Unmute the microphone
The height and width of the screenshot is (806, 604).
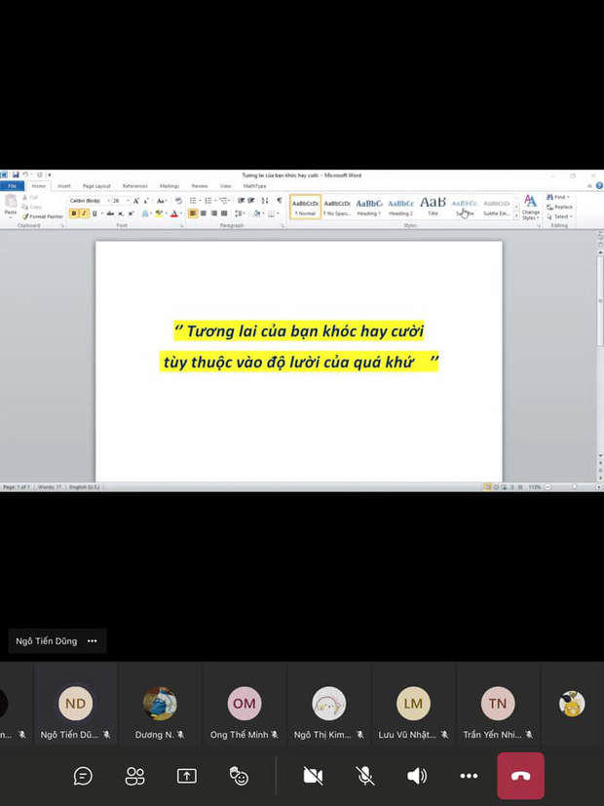tap(365, 776)
